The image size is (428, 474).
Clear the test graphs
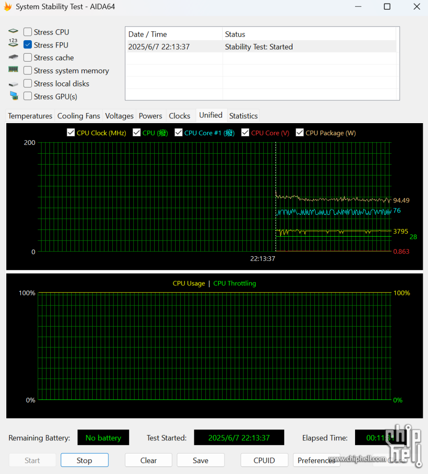pos(148,460)
